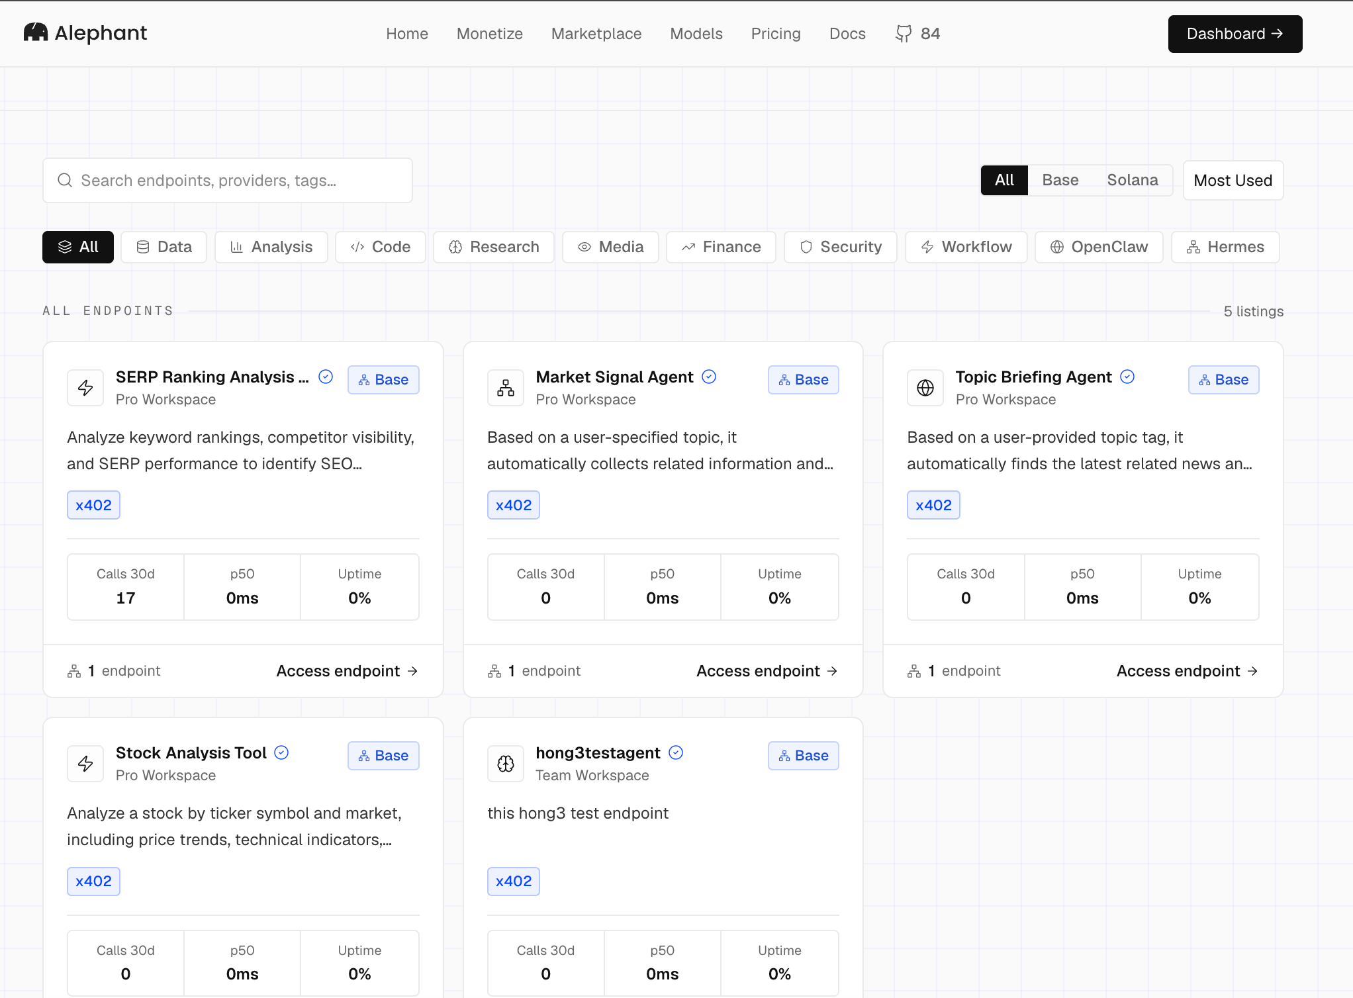Click Base chain badge on Topic Briefing Agent

coord(1223,380)
